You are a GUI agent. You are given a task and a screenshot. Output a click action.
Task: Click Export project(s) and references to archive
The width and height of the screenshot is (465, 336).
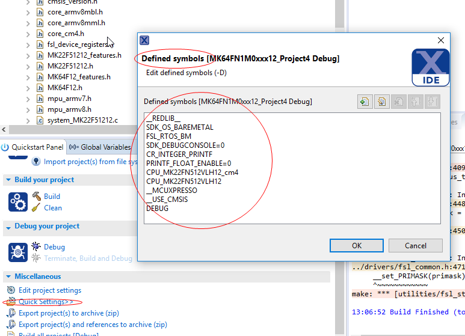coord(93,325)
